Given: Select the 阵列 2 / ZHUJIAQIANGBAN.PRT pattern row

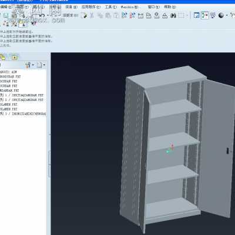Looking at the screenshot, I should click(22, 100).
